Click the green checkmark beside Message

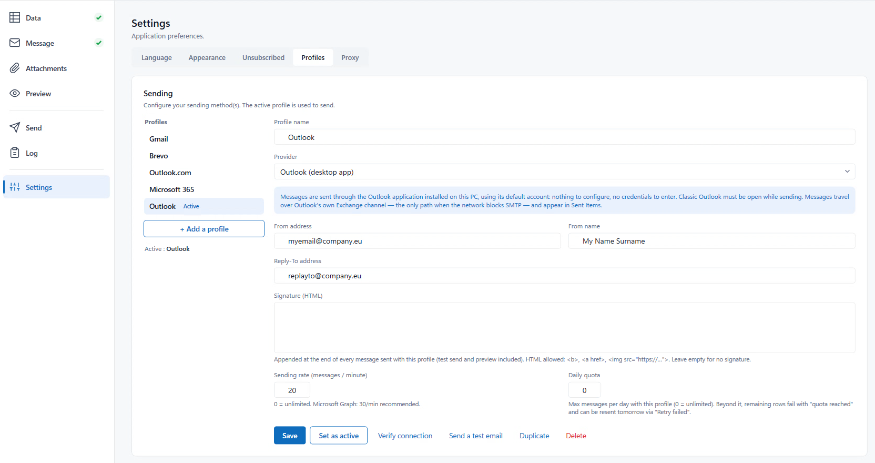(x=98, y=43)
